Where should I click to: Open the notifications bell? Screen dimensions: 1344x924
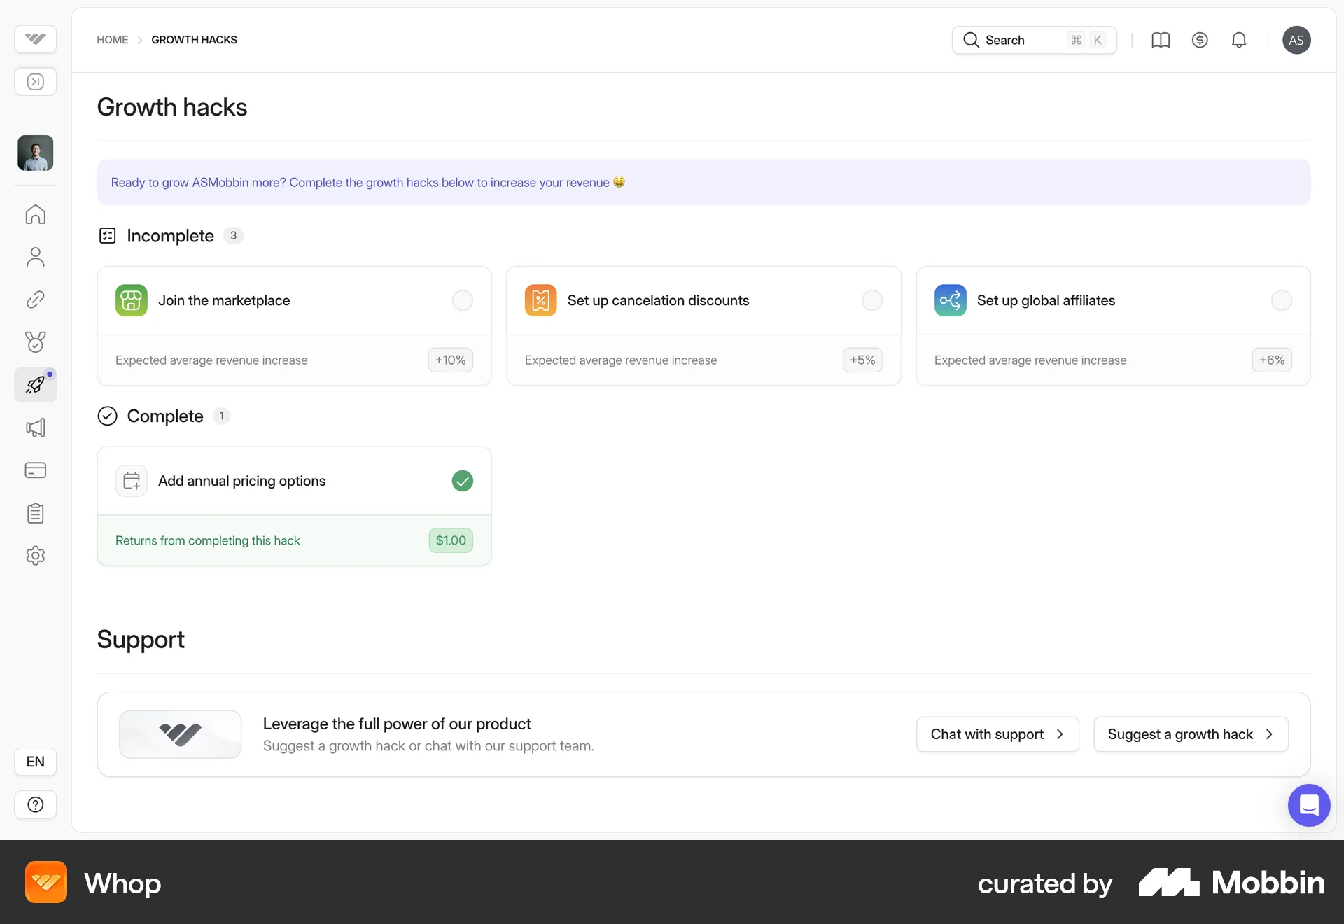point(1239,40)
